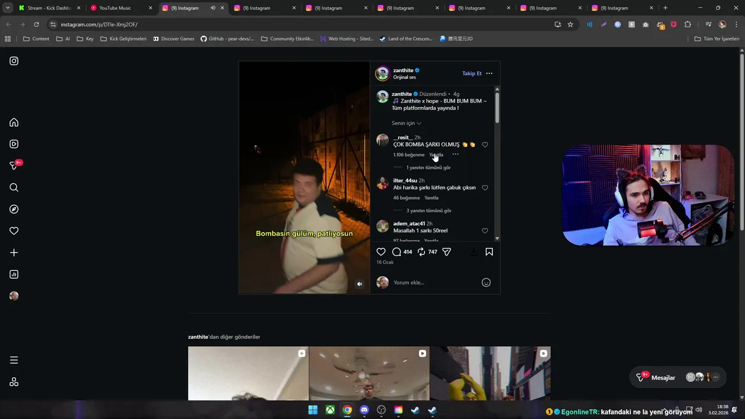Image resolution: width=745 pixels, height=419 pixels.
Task: Like adem_atac41's comment
Action: pyautogui.click(x=485, y=230)
